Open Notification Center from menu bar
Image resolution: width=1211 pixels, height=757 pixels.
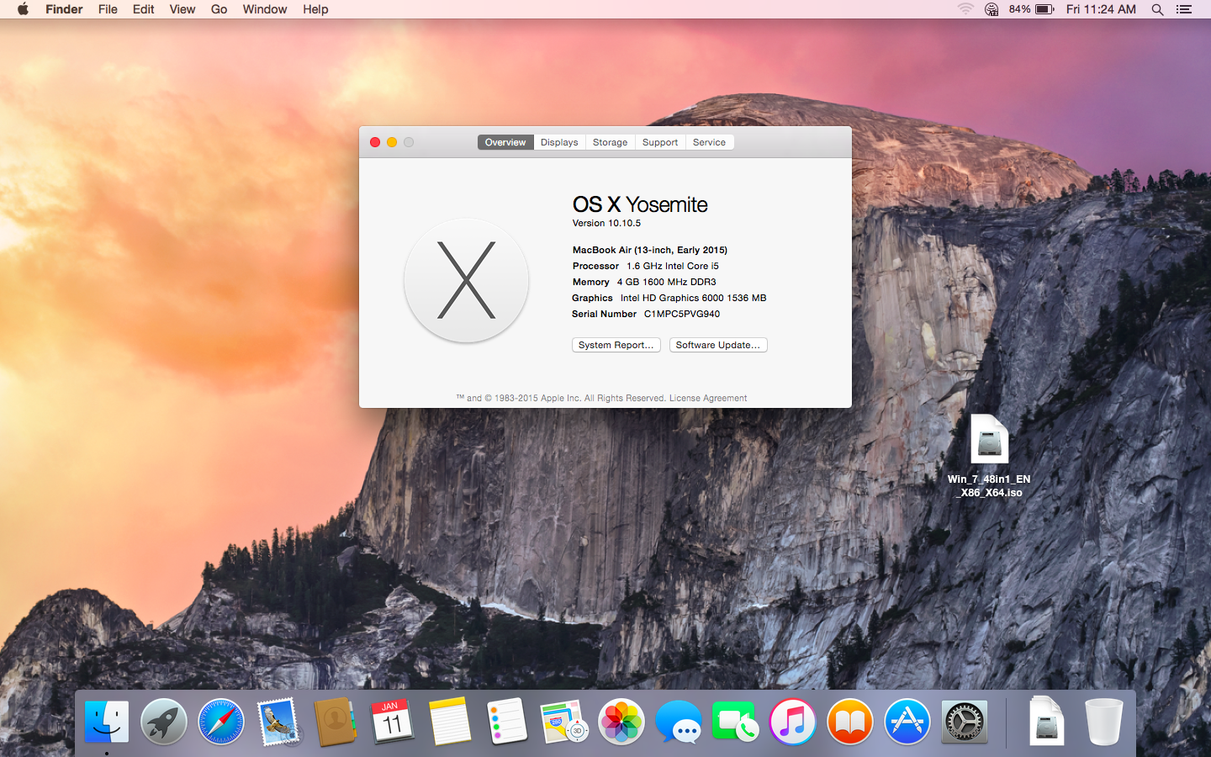(x=1184, y=9)
